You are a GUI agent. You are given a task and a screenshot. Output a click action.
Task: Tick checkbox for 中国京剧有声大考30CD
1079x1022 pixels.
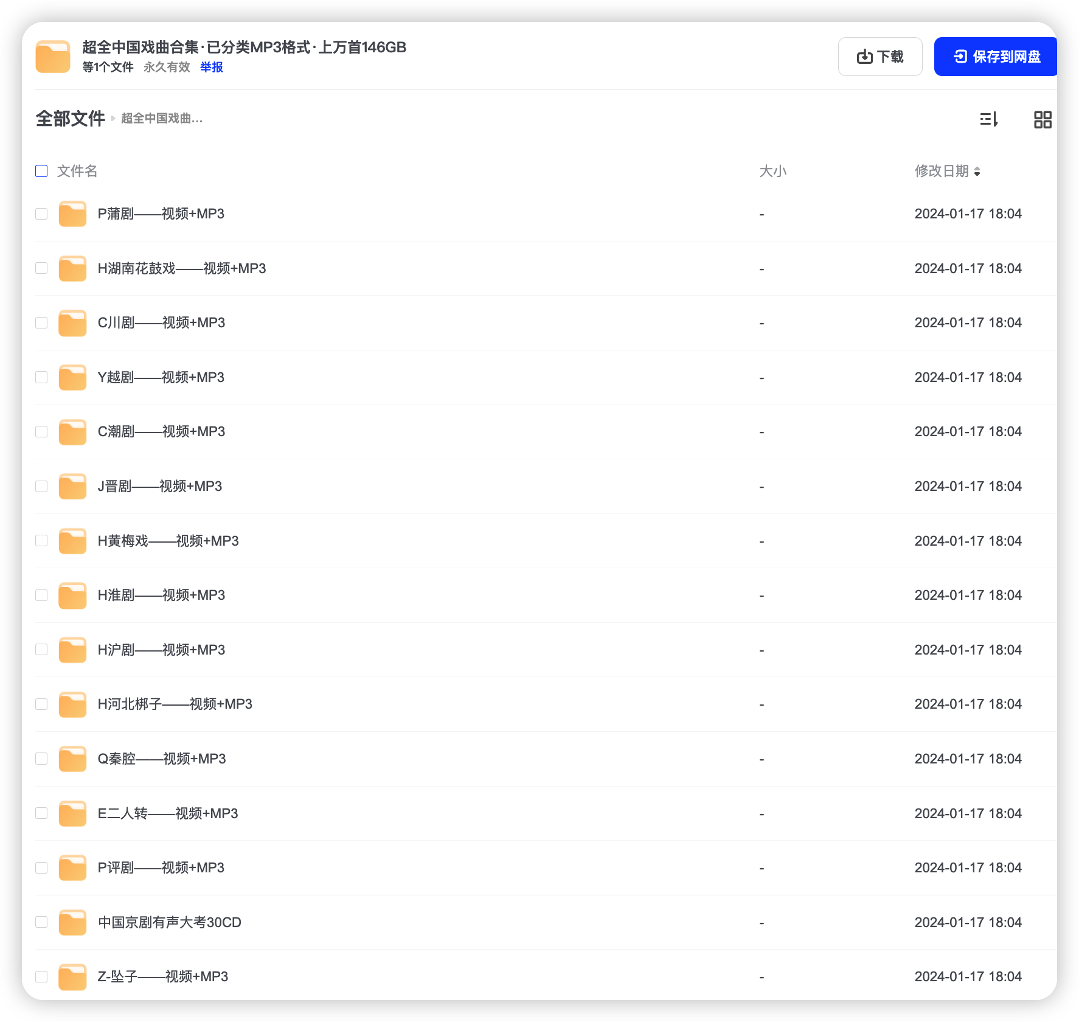pyautogui.click(x=41, y=922)
